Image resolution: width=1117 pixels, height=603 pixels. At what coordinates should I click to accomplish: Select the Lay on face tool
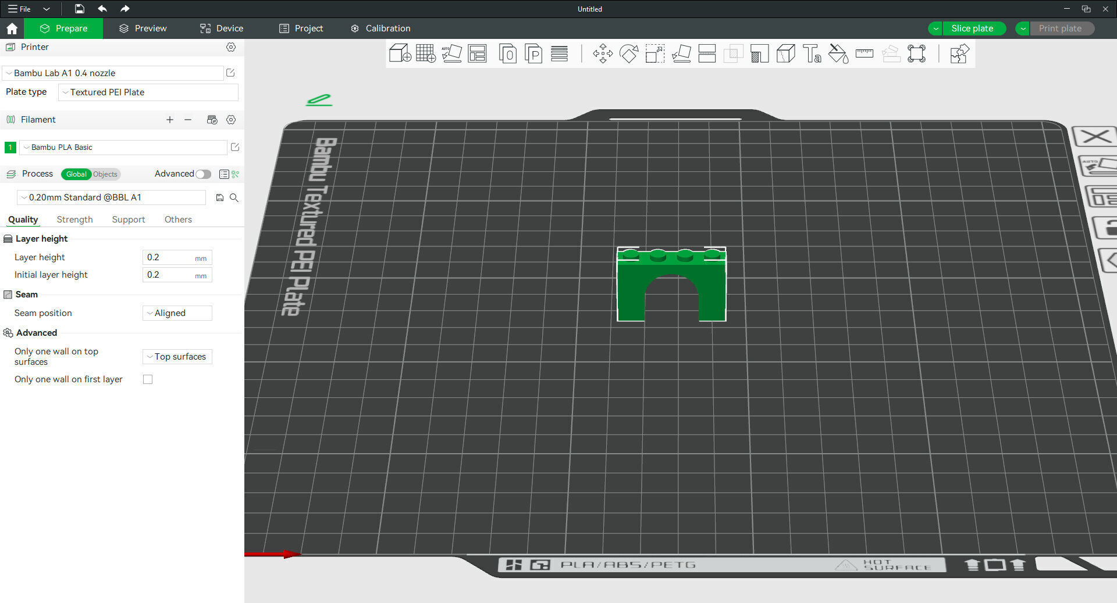coord(681,53)
